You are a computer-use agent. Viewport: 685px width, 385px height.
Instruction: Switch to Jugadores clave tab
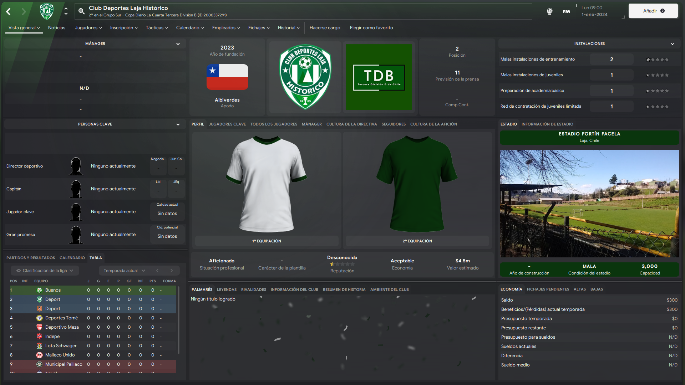click(x=227, y=124)
